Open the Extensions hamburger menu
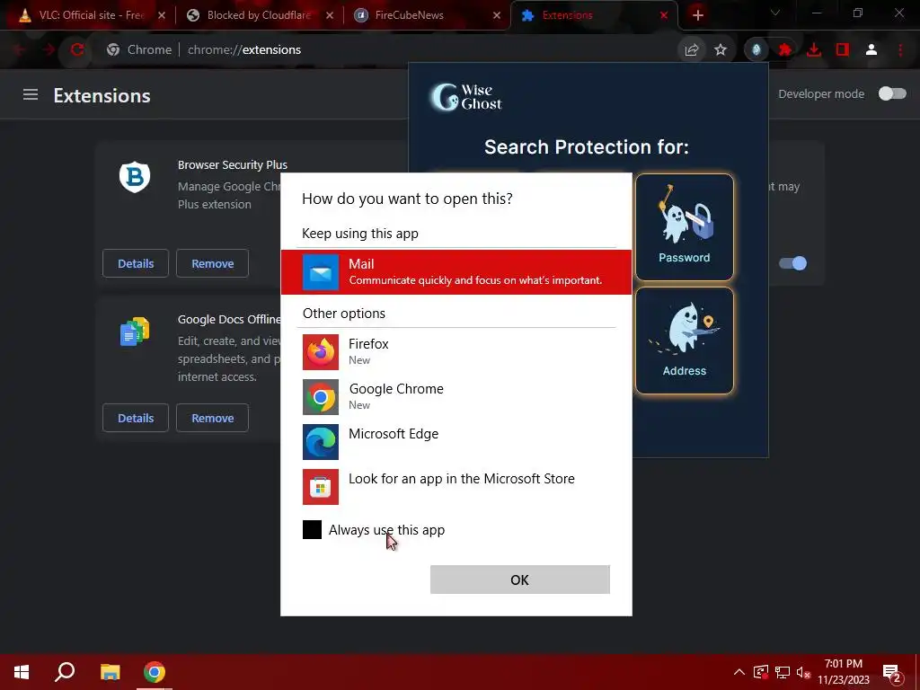 (x=31, y=94)
